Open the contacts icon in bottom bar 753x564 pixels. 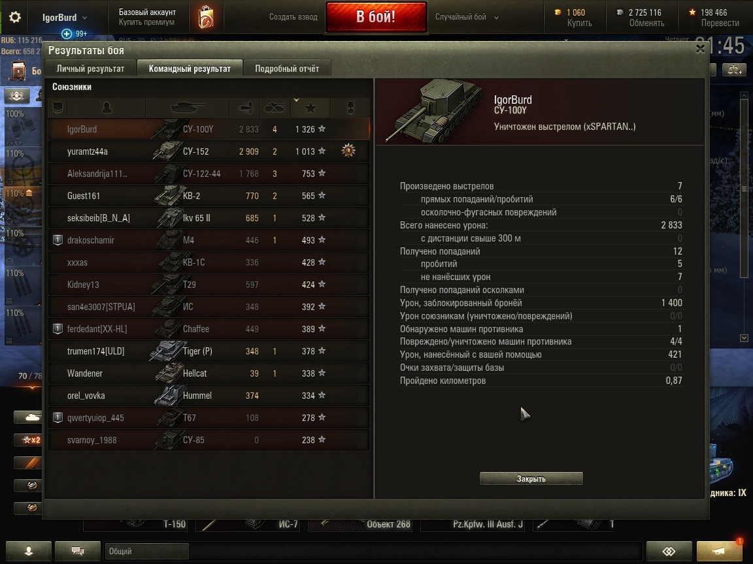[x=29, y=550]
